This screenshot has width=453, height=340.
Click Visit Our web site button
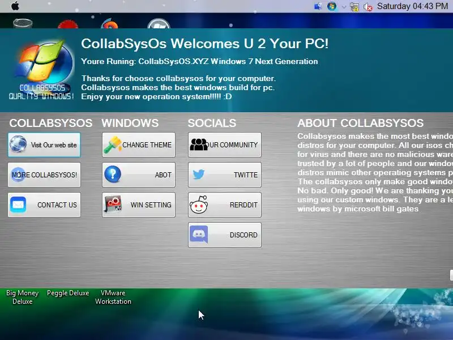coord(44,145)
